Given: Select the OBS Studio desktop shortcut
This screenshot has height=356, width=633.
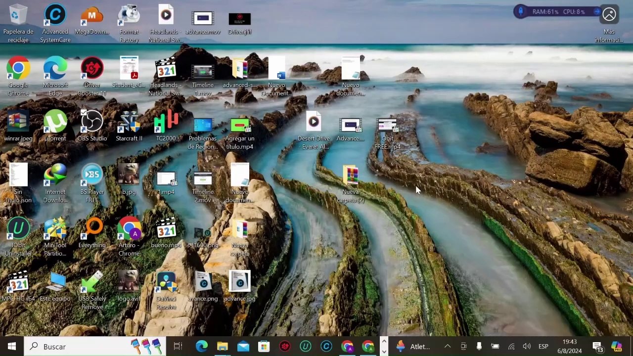Looking at the screenshot, I should (x=92, y=126).
